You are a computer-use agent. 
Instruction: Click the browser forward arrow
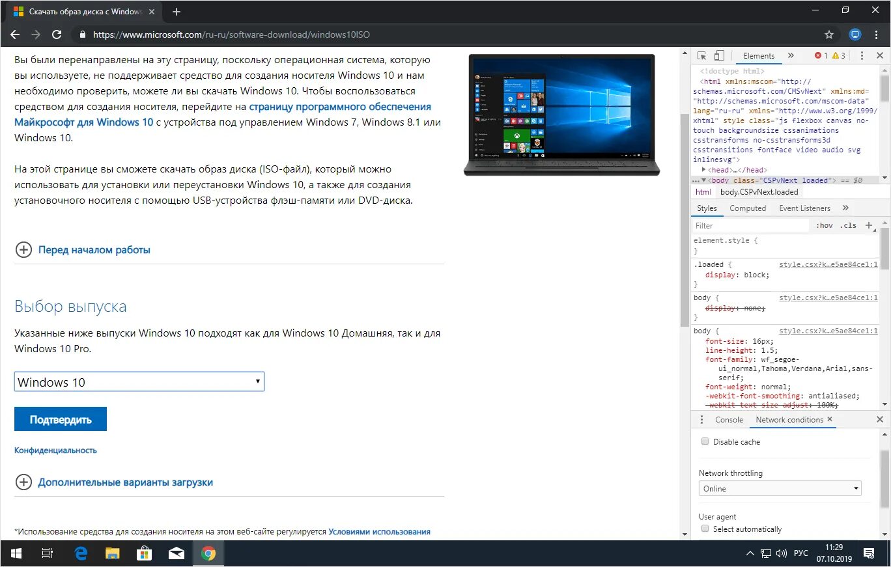[36, 35]
